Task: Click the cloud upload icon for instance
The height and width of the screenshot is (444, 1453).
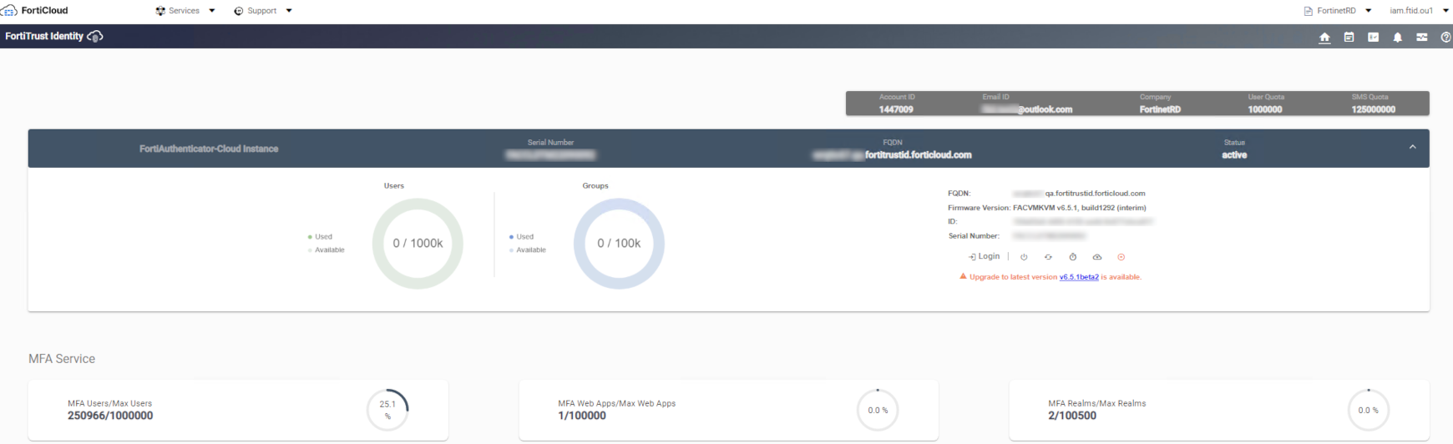Action: 1097,257
